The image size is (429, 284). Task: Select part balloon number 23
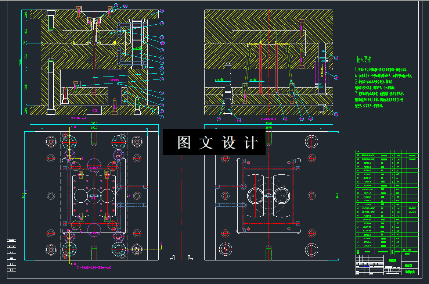(x=285, y=119)
